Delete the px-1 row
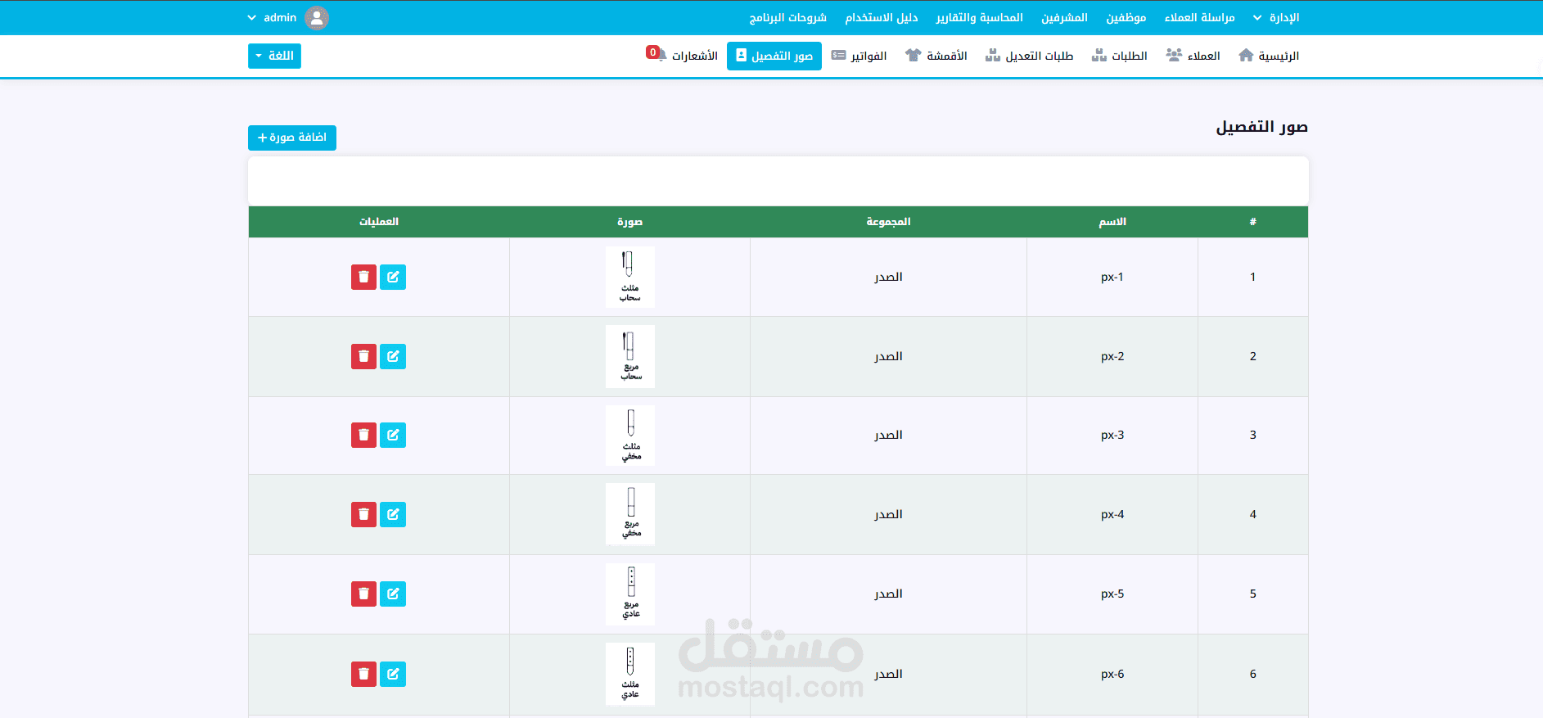Image resolution: width=1543 pixels, height=718 pixels. click(363, 277)
